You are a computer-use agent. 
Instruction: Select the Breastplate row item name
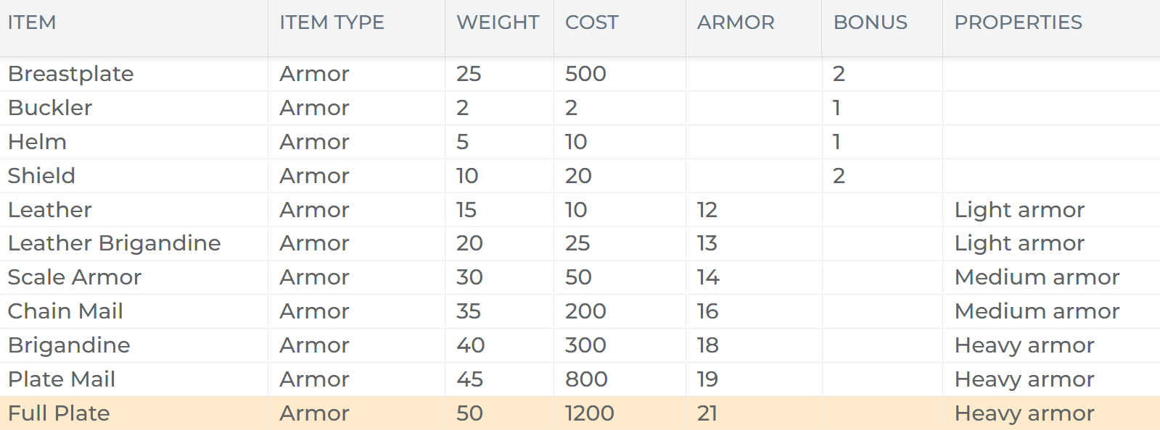click(x=71, y=74)
